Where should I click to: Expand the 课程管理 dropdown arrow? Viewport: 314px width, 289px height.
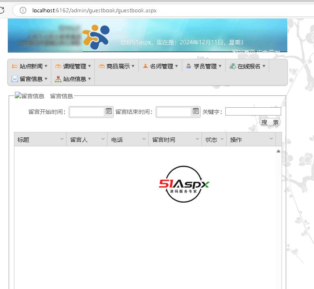pyautogui.click(x=89, y=66)
